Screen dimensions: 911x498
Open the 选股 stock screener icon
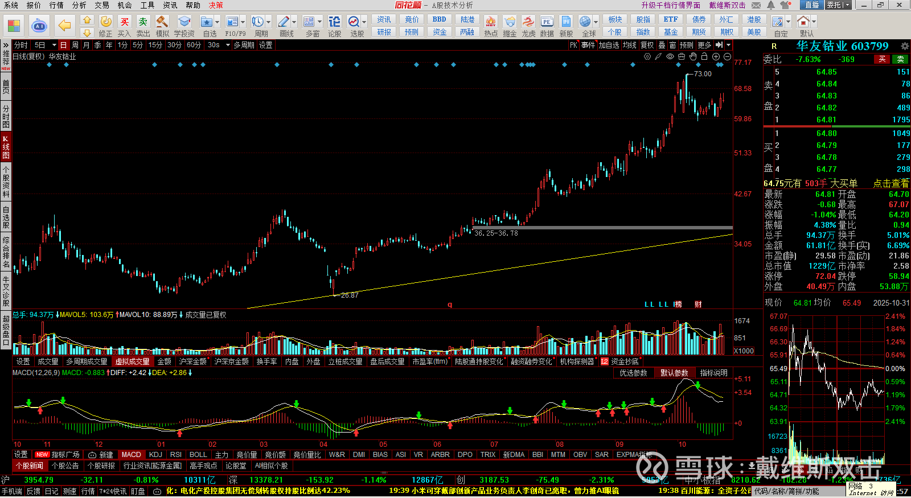[354, 22]
